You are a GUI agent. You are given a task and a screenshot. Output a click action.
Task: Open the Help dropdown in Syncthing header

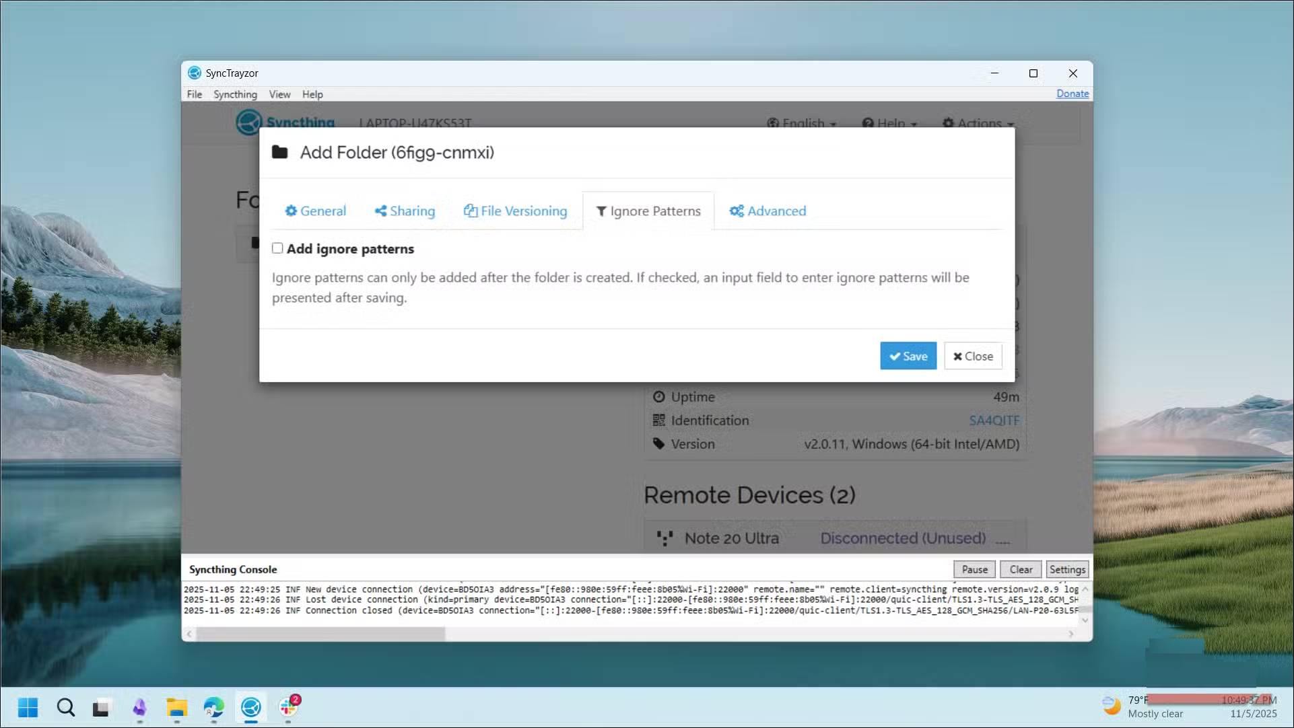[889, 123]
